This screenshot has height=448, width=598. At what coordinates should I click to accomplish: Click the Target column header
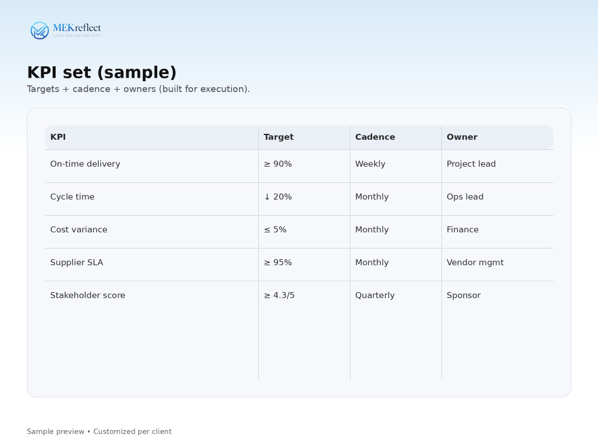[x=304, y=137]
